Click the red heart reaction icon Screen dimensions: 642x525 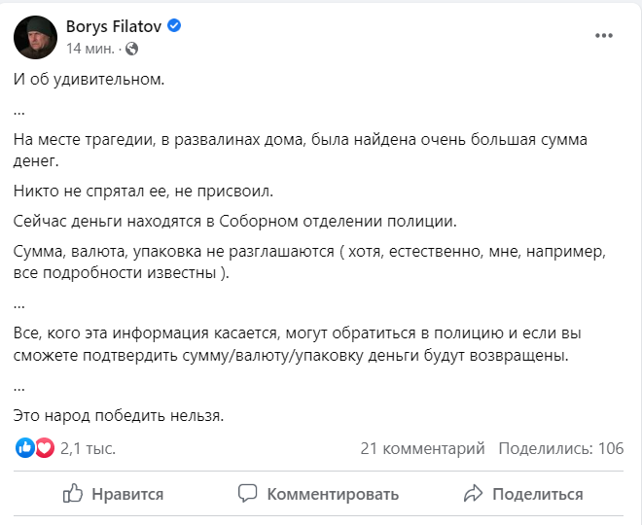pyautogui.click(x=44, y=448)
